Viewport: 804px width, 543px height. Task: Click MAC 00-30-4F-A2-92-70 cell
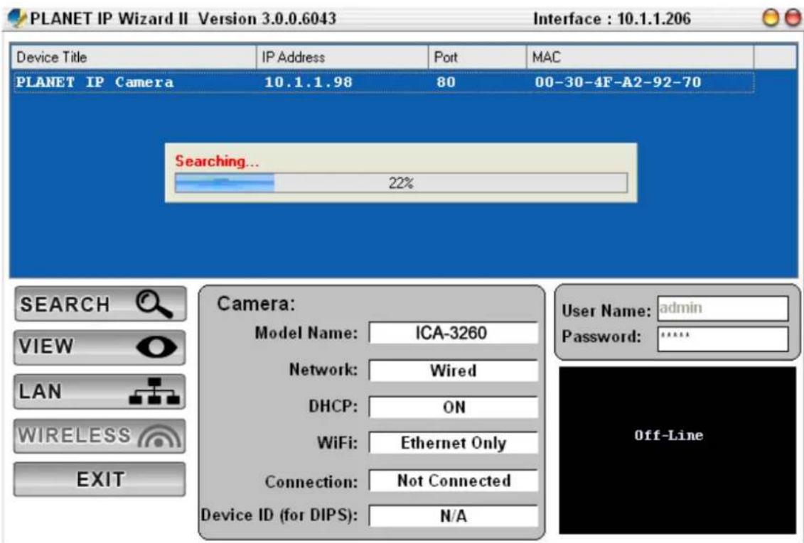[x=618, y=82]
